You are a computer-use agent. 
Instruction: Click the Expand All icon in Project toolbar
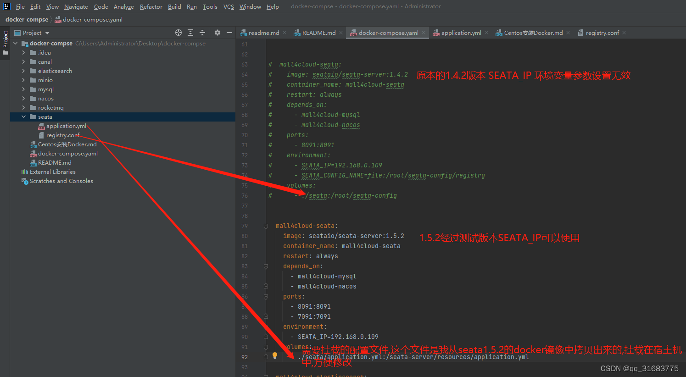click(190, 33)
